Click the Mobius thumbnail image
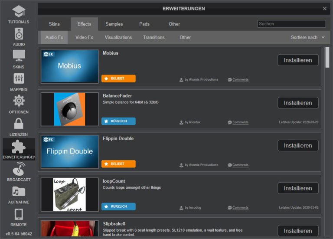This screenshot has height=239, width=333. click(x=70, y=66)
